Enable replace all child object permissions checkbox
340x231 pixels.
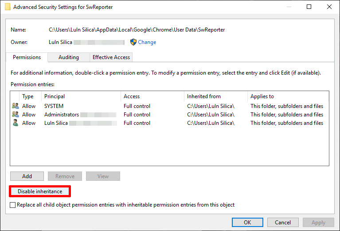coord(13,205)
